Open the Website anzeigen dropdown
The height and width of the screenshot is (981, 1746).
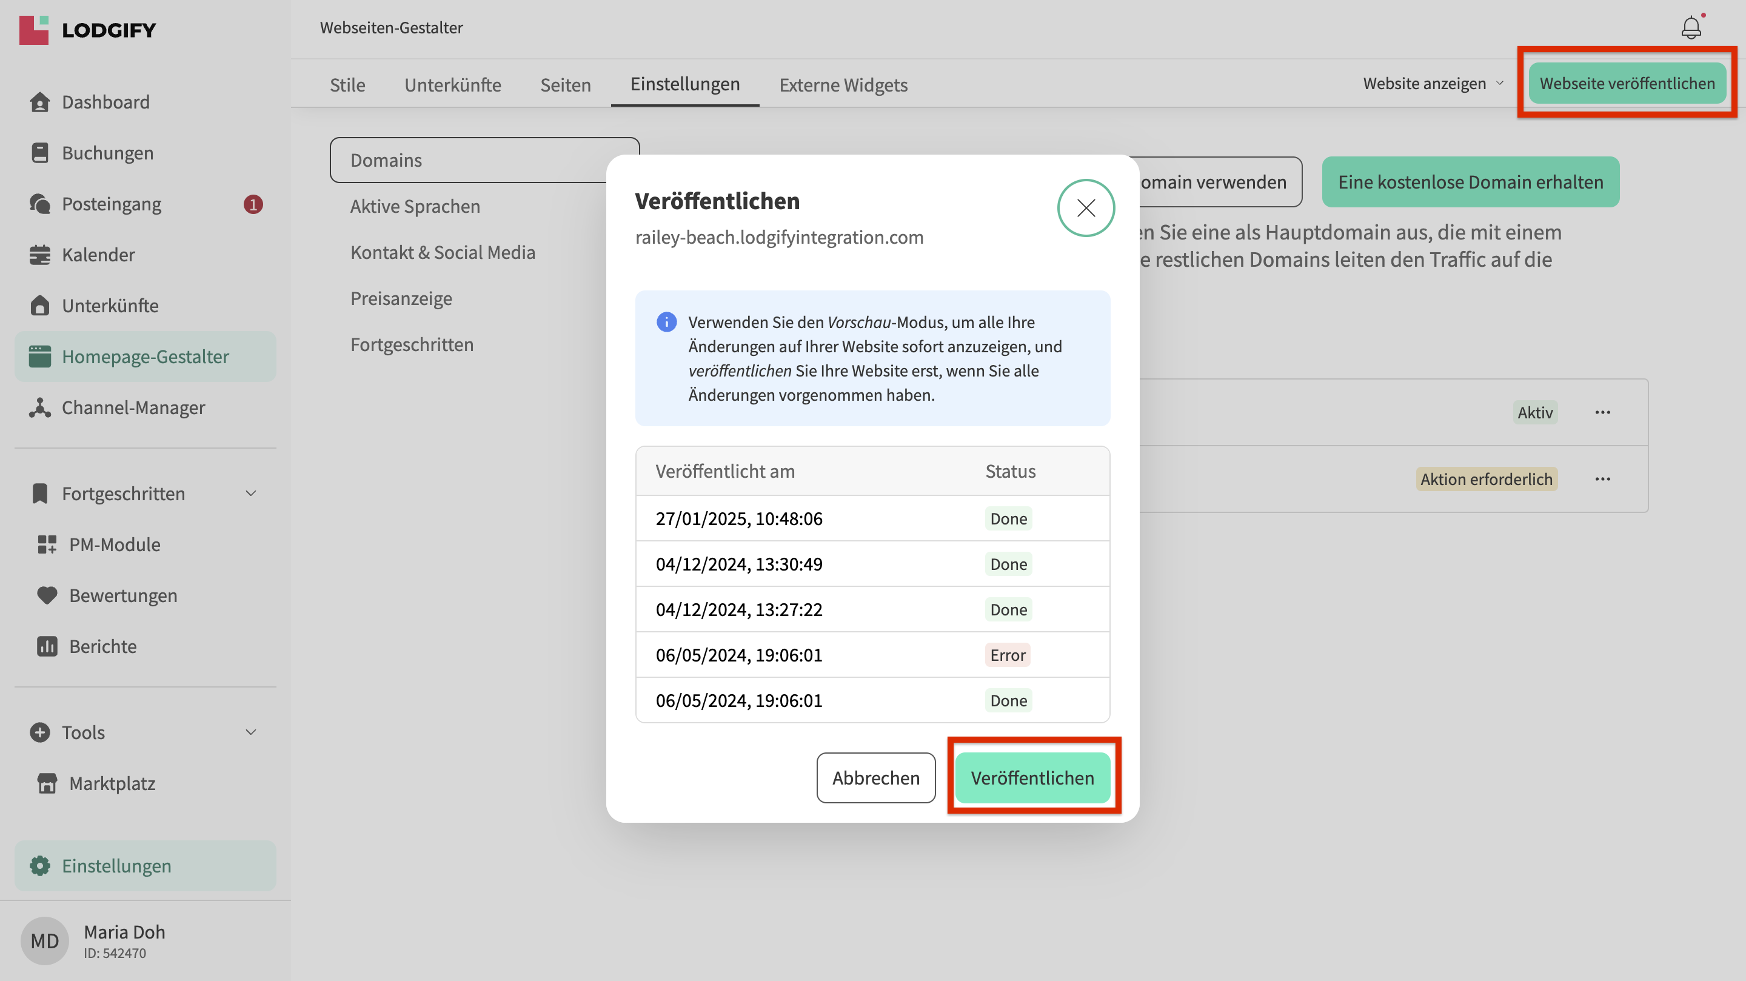point(1433,84)
